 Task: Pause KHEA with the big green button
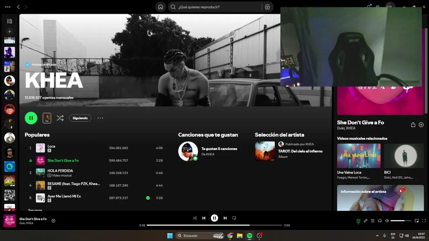(31, 118)
